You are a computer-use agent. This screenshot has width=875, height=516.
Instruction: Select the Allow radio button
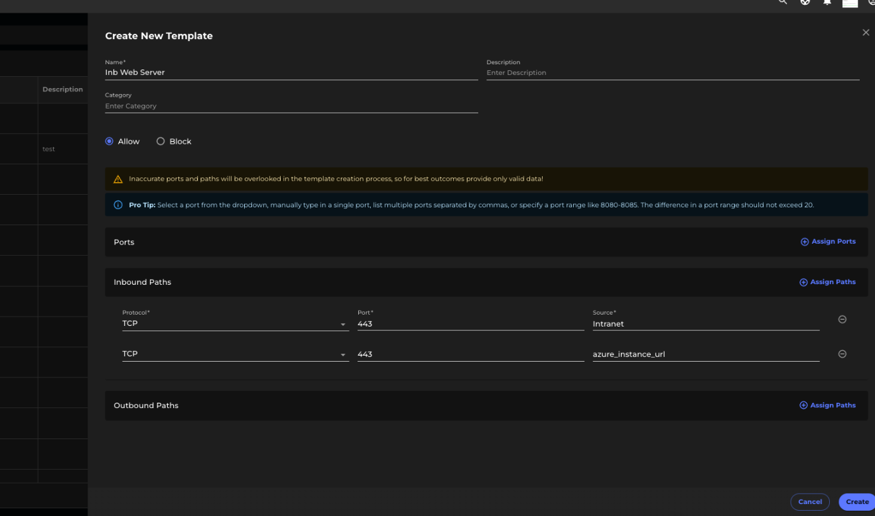point(108,140)
